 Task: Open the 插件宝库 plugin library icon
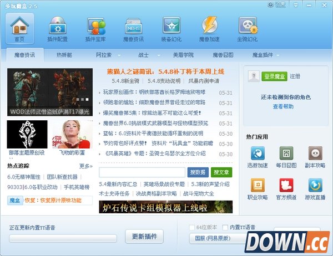[x=95, y=28]
